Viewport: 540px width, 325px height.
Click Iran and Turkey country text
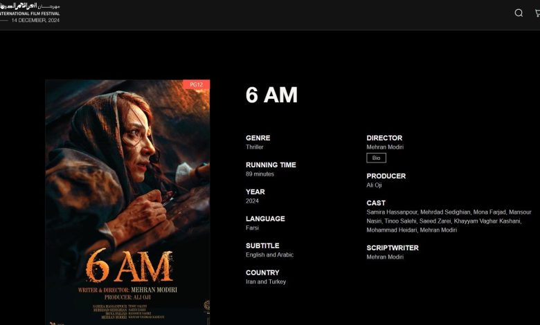tap(266, 281)
